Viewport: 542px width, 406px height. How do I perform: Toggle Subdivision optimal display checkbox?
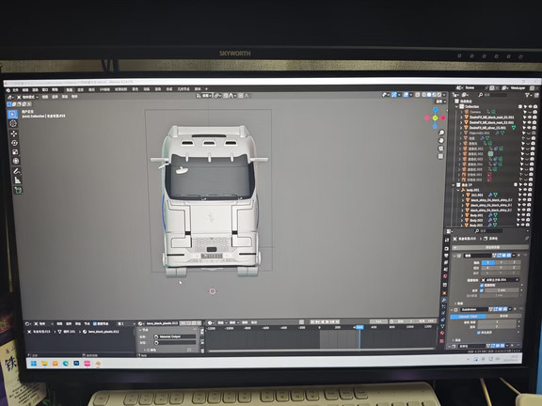coord(478,333)
